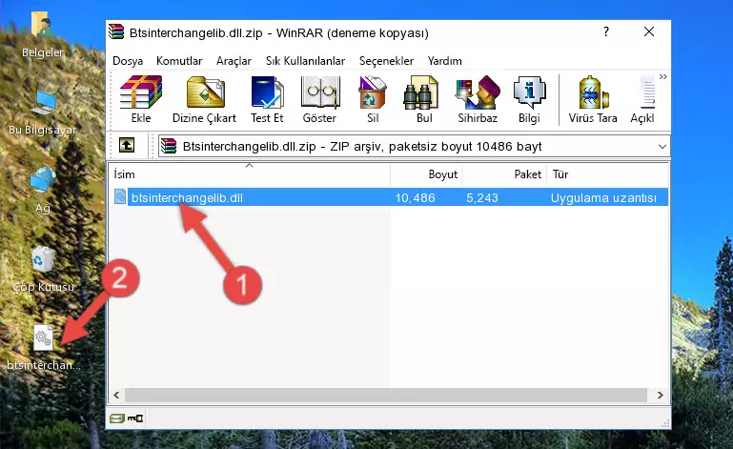Open the Komutlar menu

[179, 61]
